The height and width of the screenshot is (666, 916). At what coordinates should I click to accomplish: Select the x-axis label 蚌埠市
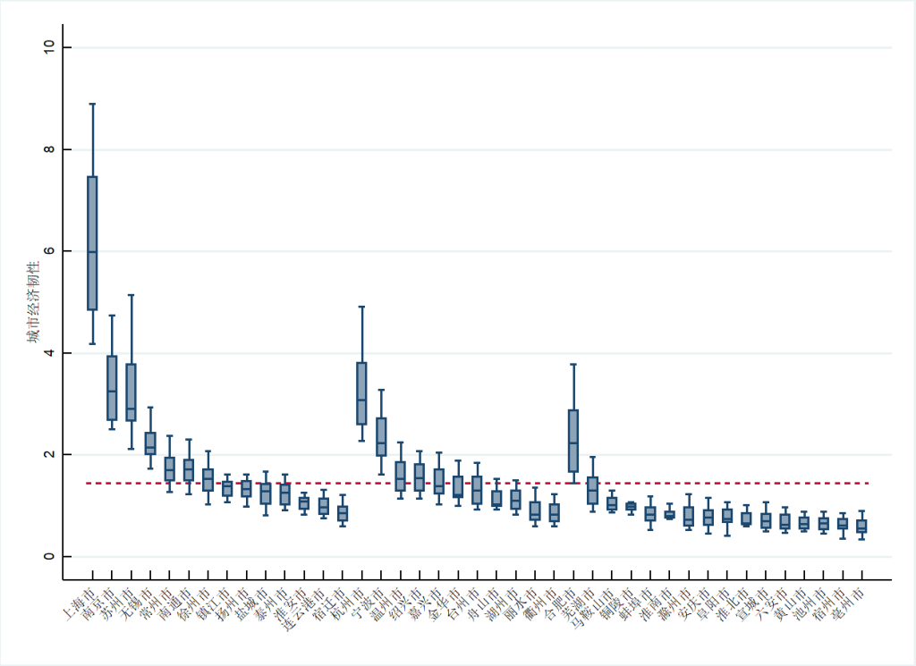(x=638, y=604)
